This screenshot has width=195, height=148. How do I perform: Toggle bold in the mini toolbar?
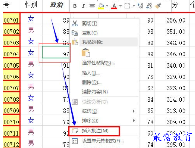pyautogui.click(x=75, y=6)
